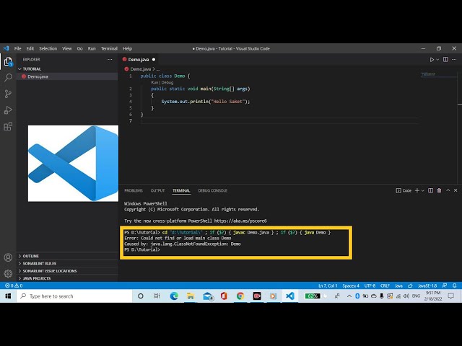
Task: Open the Extensions view
Action: tap(8, 127)
